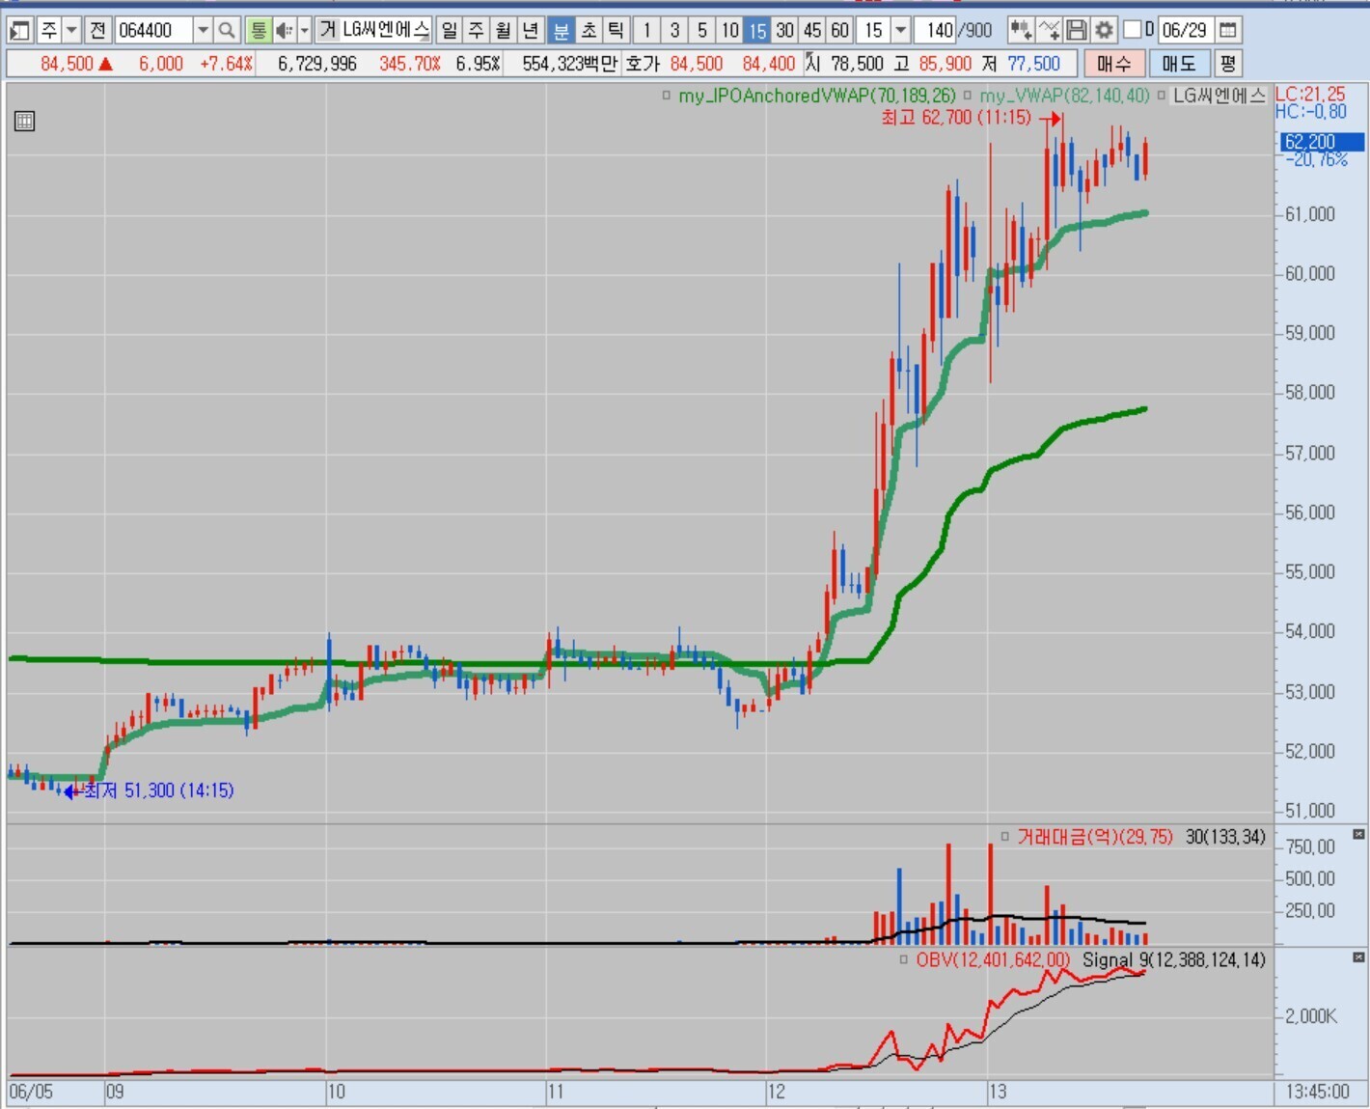The image size is (1370, 1109).
Task: Click the OBV(12,401,642,00) legend label
Action: click(x=993, y=959)
